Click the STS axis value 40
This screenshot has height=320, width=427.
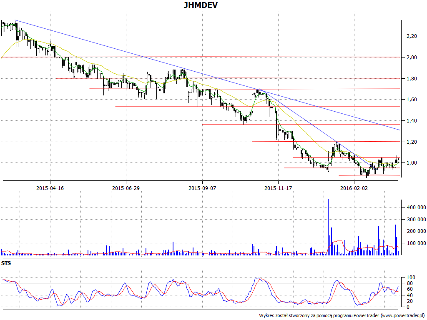tap(409, 295)
